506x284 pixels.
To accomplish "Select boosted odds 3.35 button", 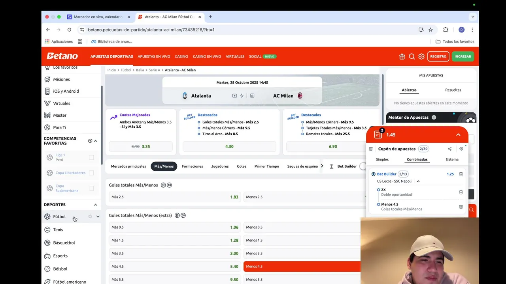I will pos(141,146).
